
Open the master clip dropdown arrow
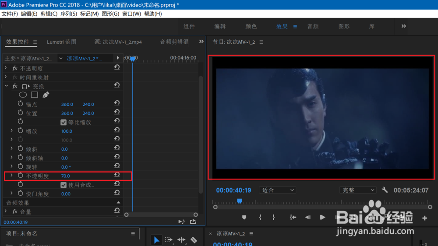pos(60,58)
